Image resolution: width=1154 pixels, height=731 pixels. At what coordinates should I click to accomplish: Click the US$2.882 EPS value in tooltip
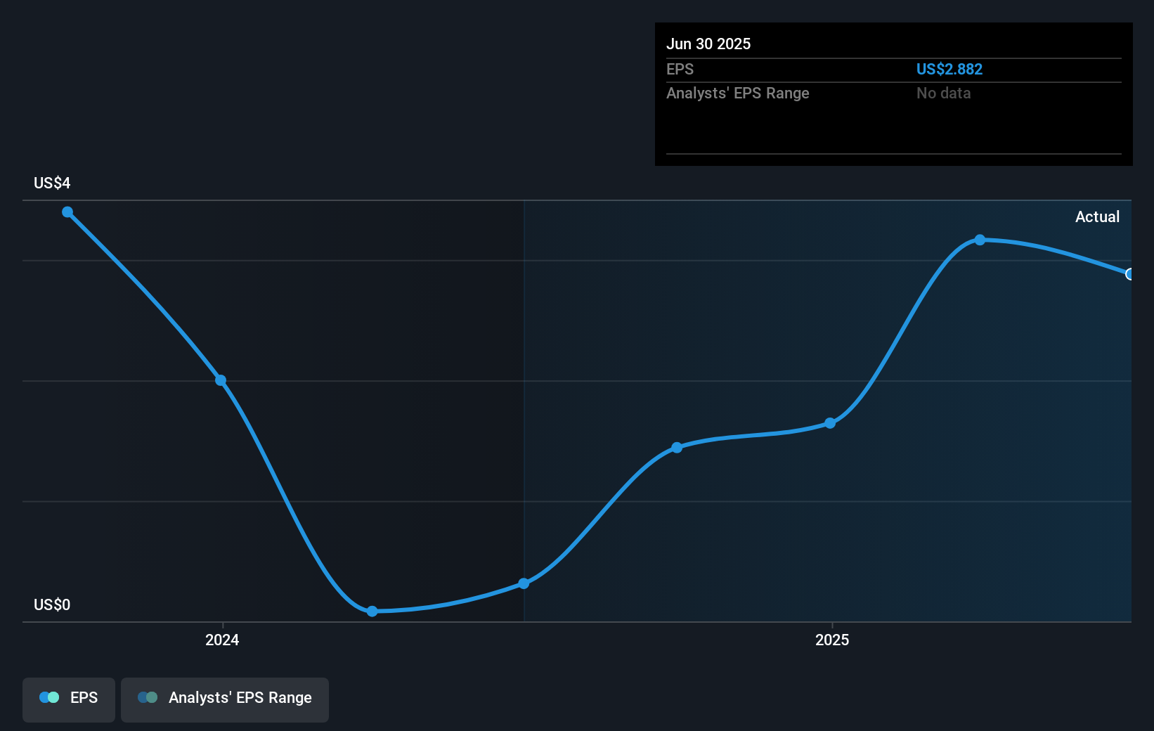pos(949,69)
